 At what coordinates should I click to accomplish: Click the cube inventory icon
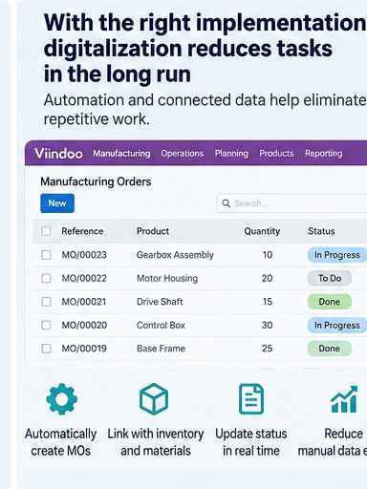154,399
